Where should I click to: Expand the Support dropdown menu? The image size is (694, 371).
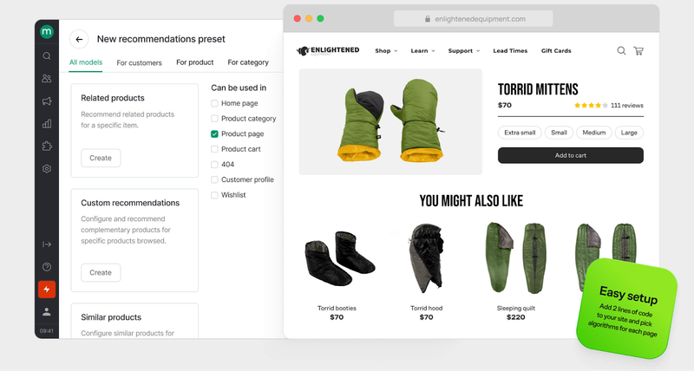pos(463,51)
